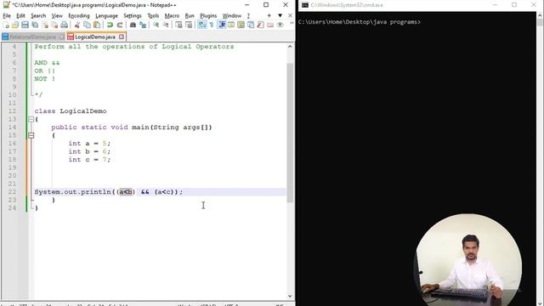544x306 pixels.
Task: Open the Settings menu
Action: coord(133,15)
